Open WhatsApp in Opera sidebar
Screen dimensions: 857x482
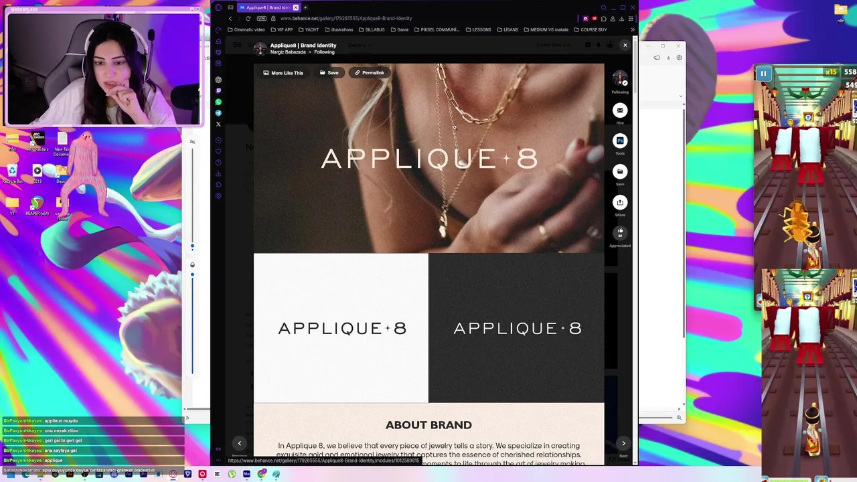point(218,102)
